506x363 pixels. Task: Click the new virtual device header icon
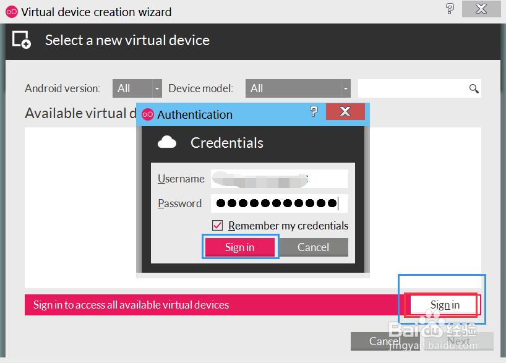click(22, 40)
